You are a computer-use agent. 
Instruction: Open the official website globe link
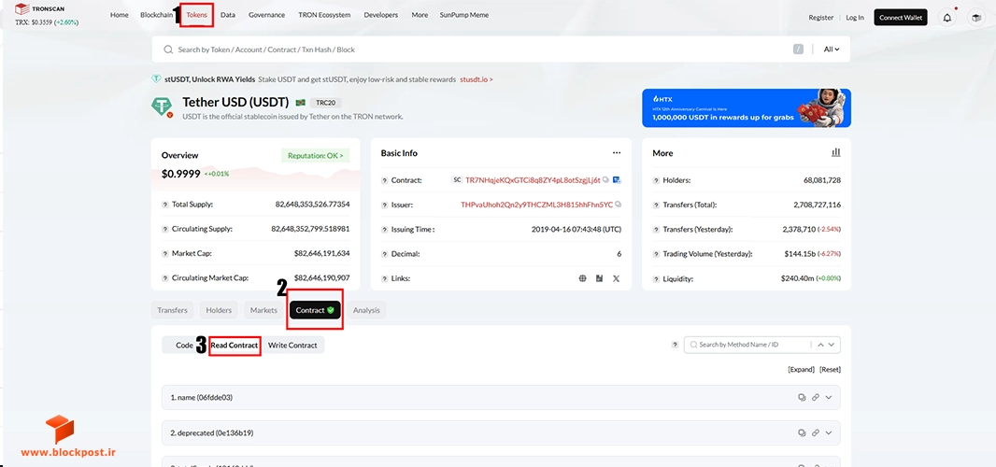pos(582,278)
